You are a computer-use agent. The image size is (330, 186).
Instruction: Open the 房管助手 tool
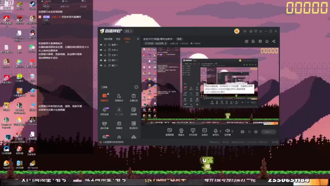tap(119, 98)
